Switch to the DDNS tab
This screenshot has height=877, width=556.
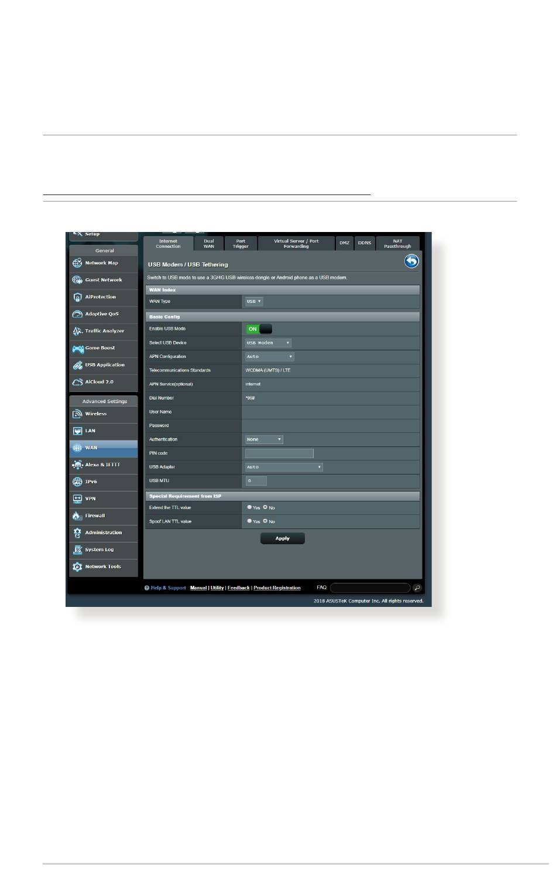click(365, 243)
